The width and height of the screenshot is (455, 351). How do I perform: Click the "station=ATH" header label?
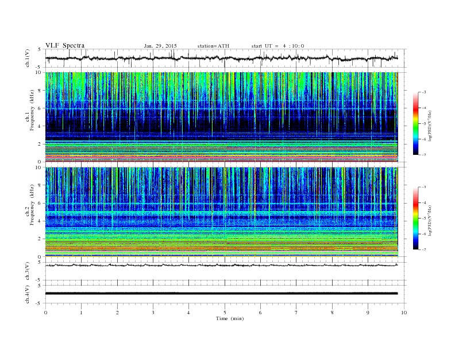click(x=213, y=46)
